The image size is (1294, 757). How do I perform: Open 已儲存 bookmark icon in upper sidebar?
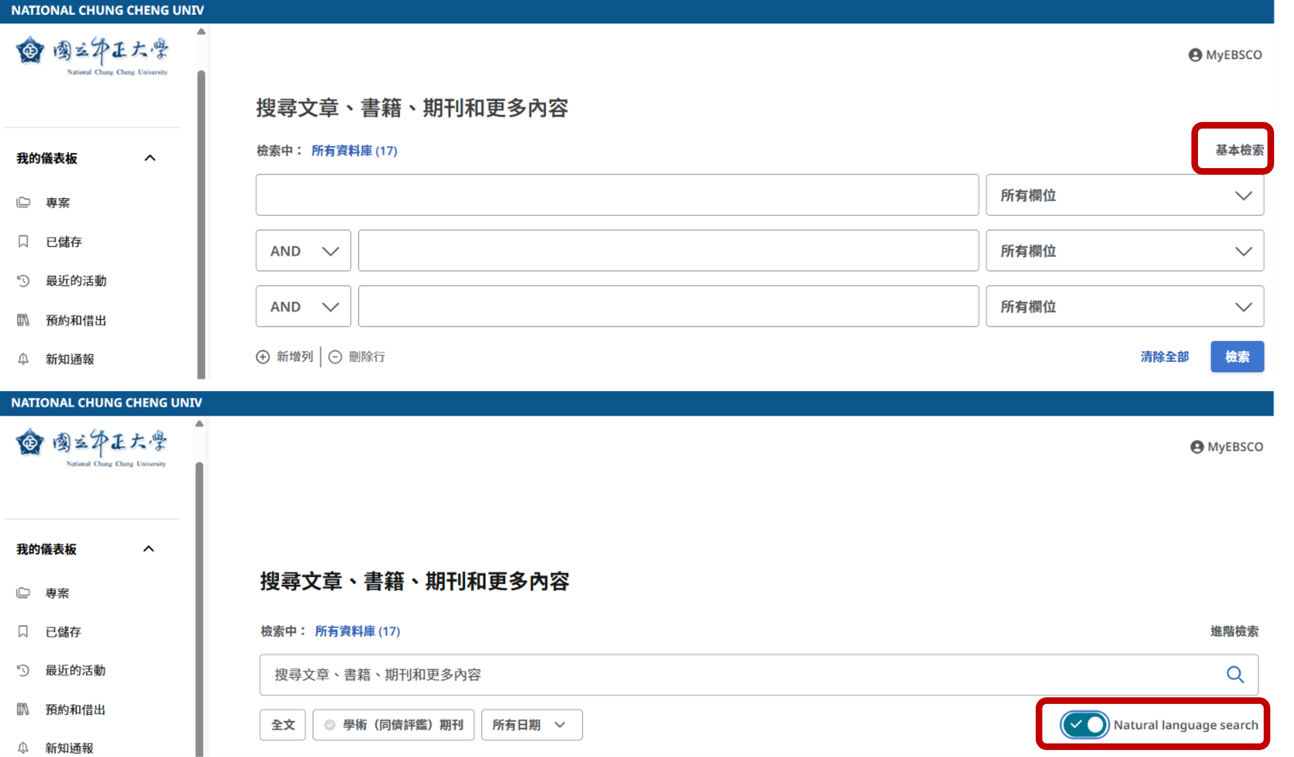coord(23,241)
